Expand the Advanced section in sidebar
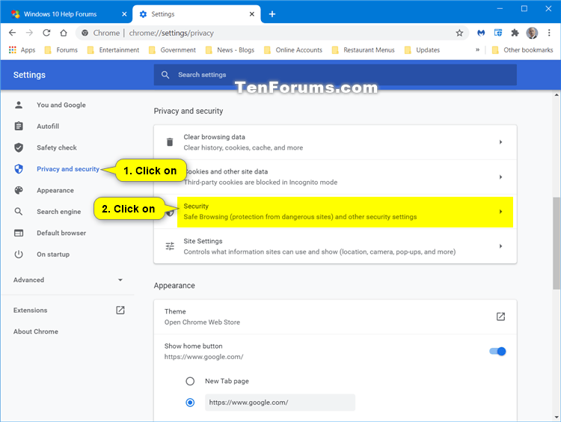Image resolution: width=561 pixels, height=422 pixels. pyautogui.click(x=68, y=280)
